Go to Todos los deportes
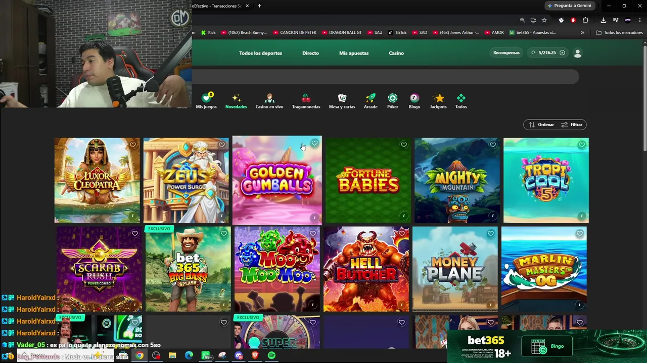Screen dimensions: 647x363 (261, 53)
